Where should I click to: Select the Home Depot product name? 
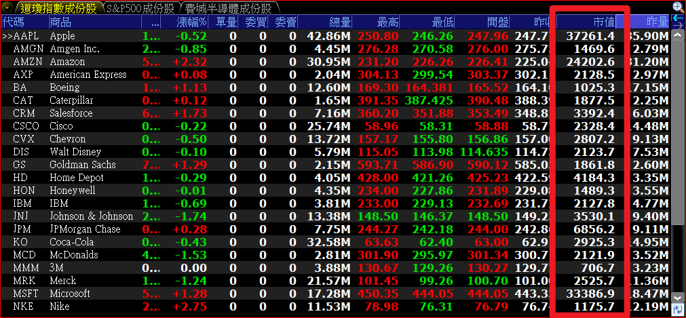point(77,178)
